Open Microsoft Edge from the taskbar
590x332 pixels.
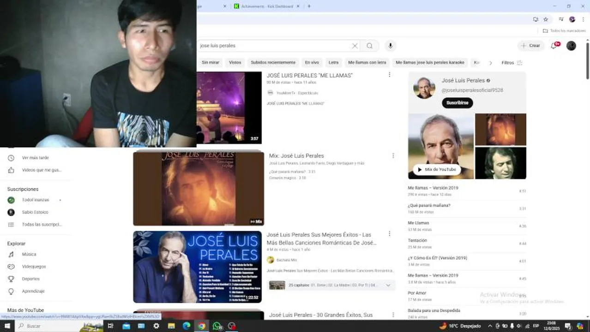(187, 326)
